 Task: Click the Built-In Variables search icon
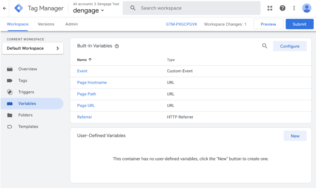tap(265, 46)
